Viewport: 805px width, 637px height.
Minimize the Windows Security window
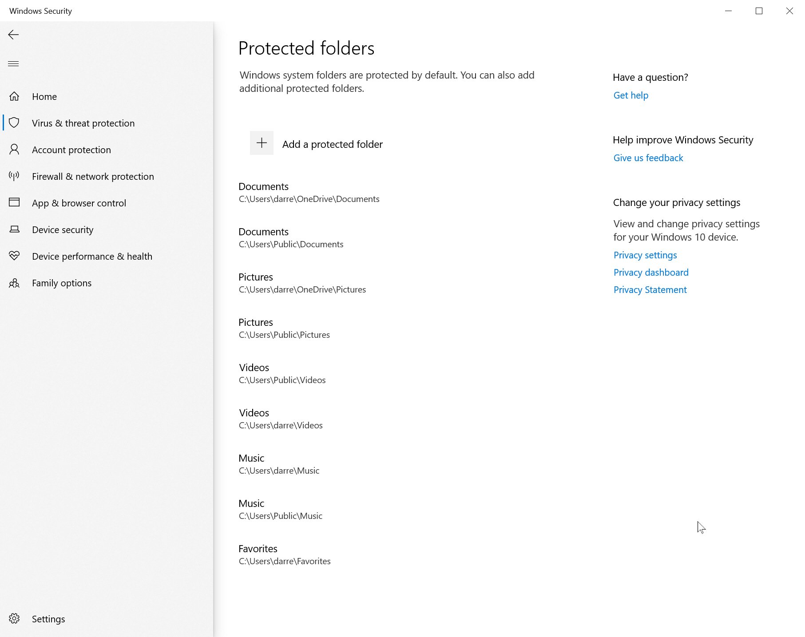(728, 11)
